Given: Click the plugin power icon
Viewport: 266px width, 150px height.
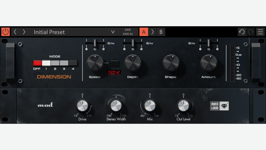Looking at the screenshot, I should coord(5,32).
